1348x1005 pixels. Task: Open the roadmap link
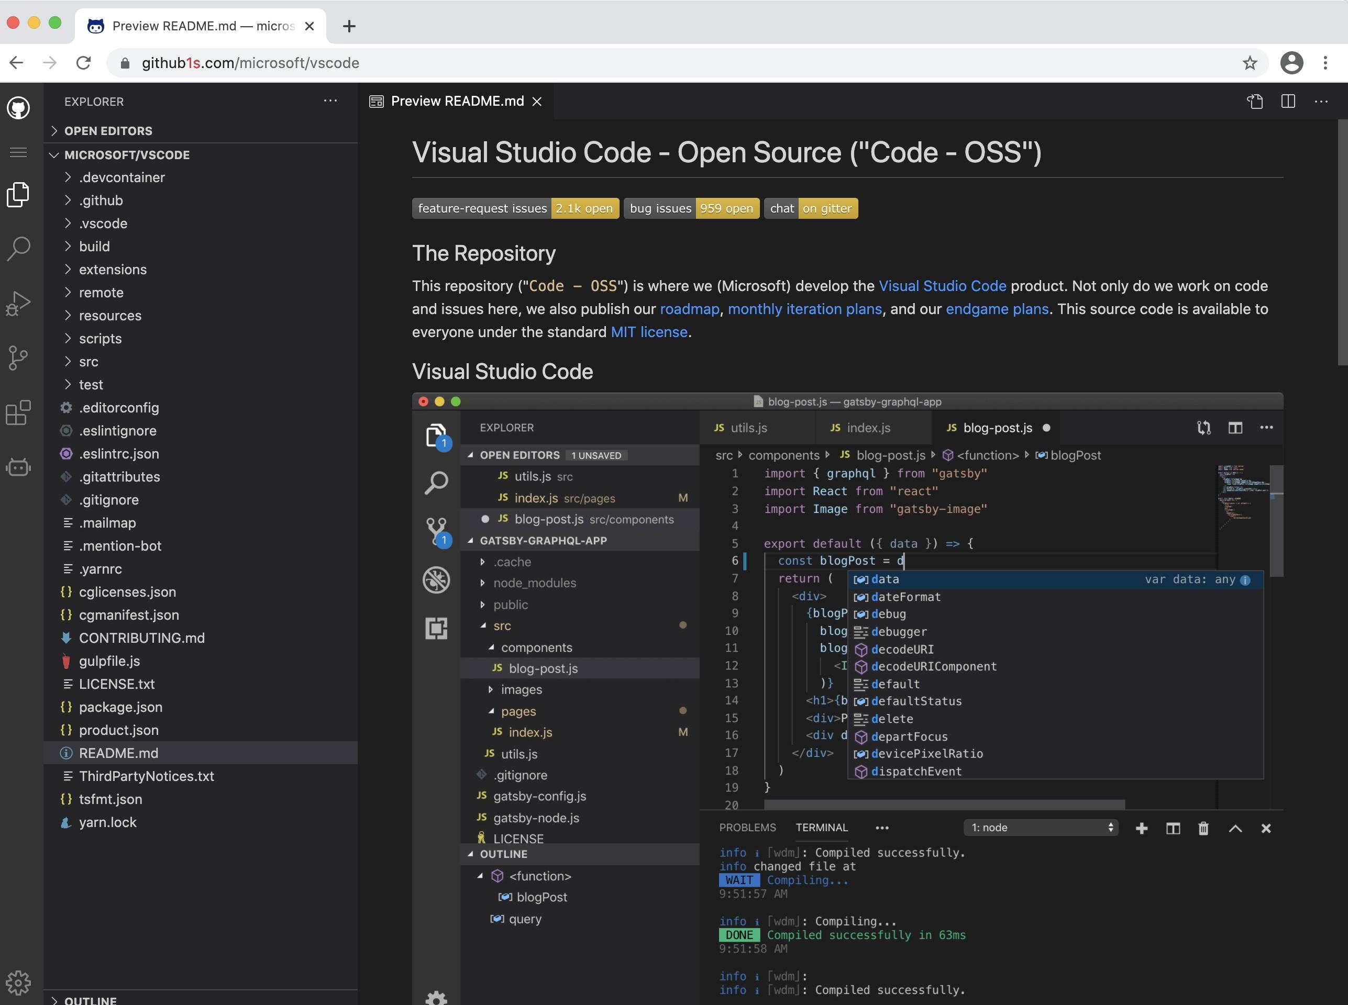[690, 309]
